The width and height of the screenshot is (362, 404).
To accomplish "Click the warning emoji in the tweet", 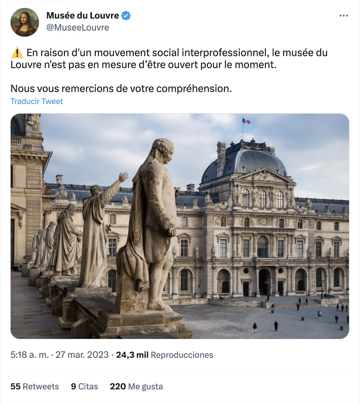I will tap(17, 52).
